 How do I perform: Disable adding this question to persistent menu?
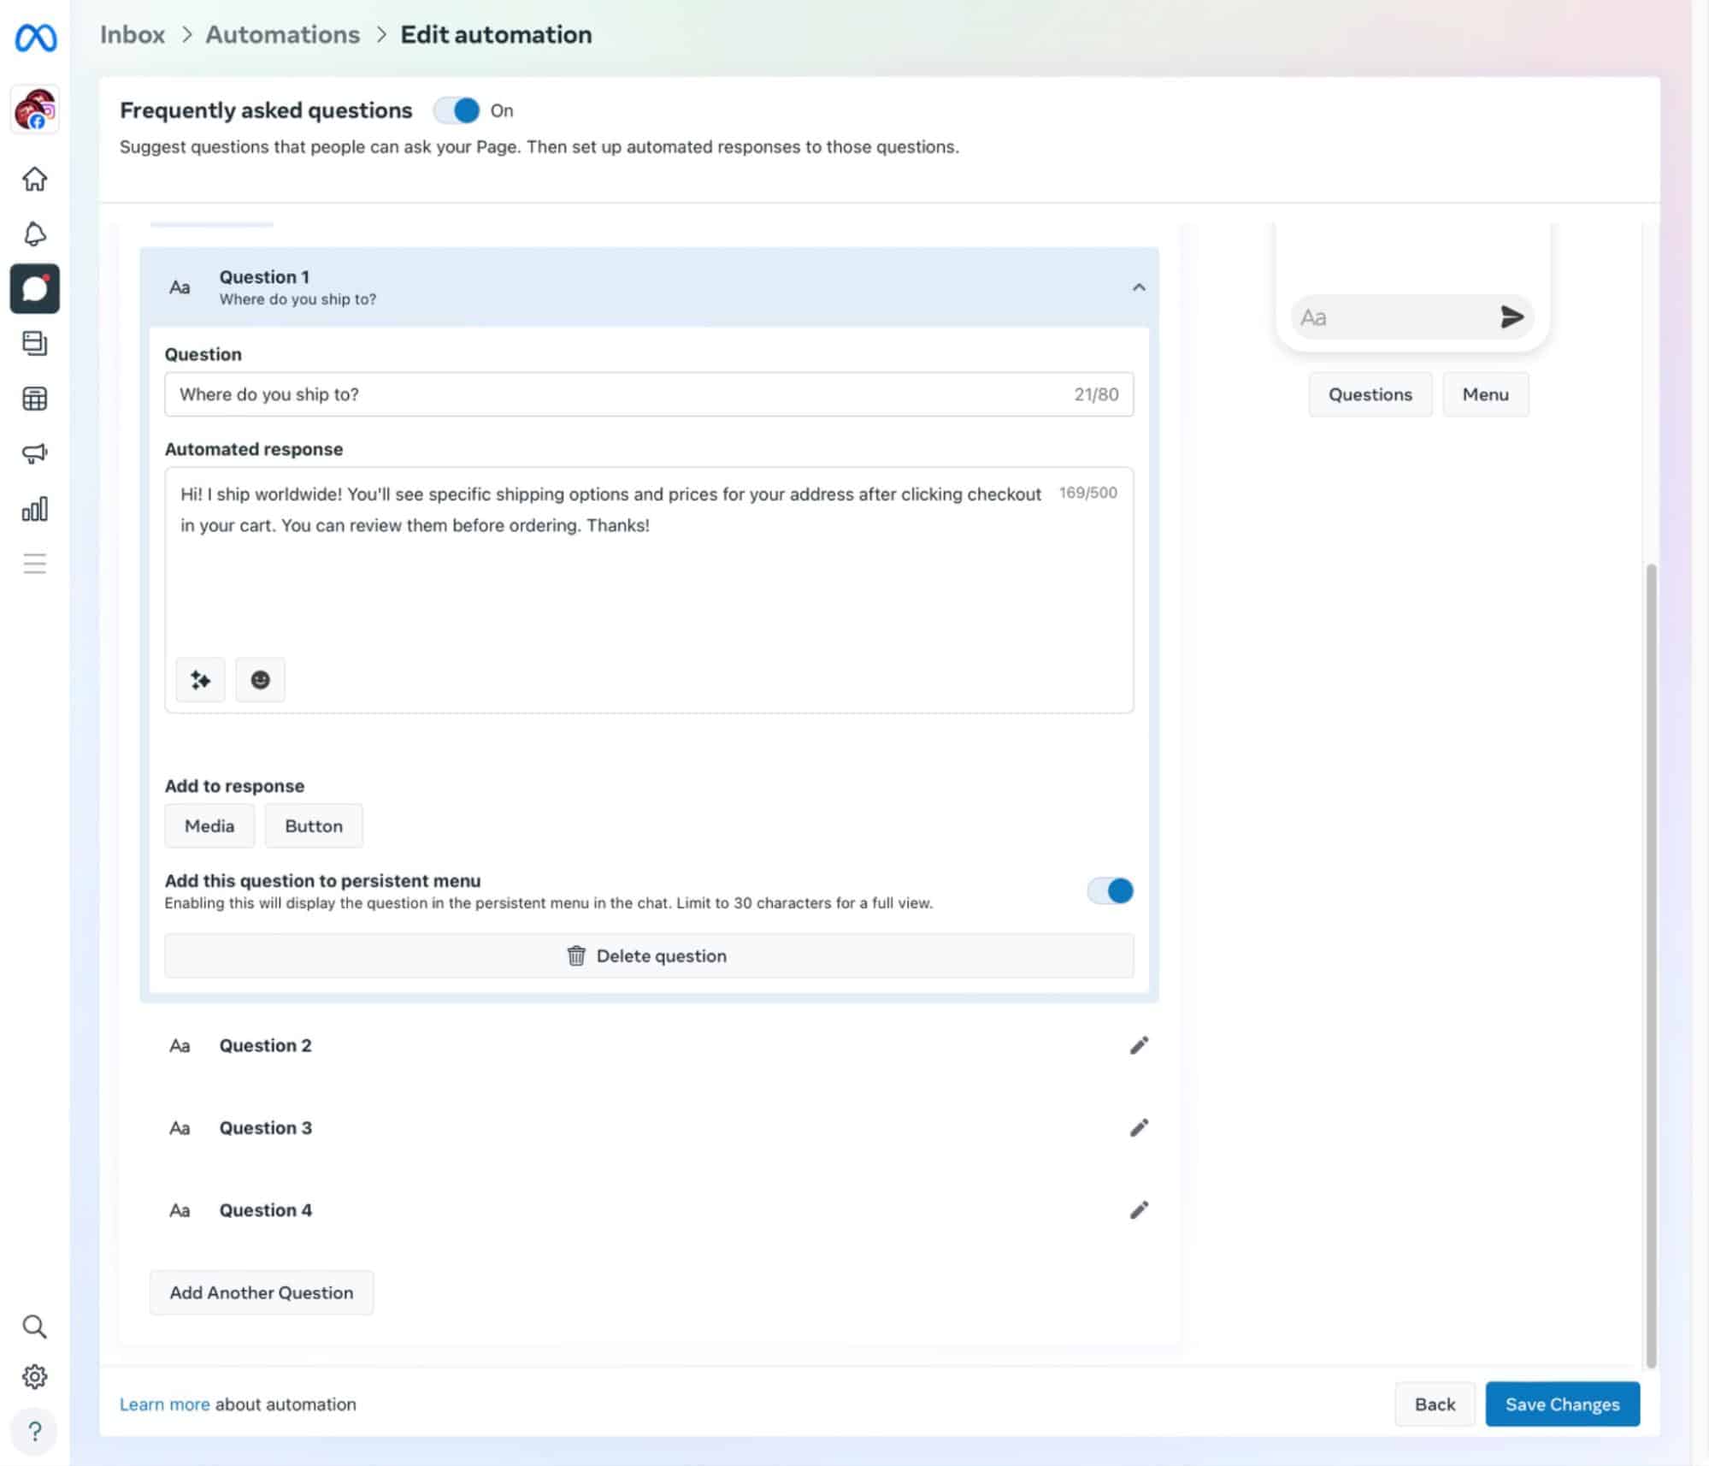(1109, 890)
